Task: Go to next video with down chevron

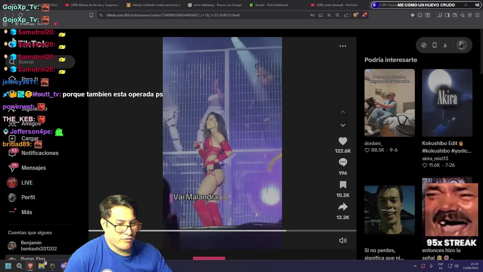Action: click(343, 125)
